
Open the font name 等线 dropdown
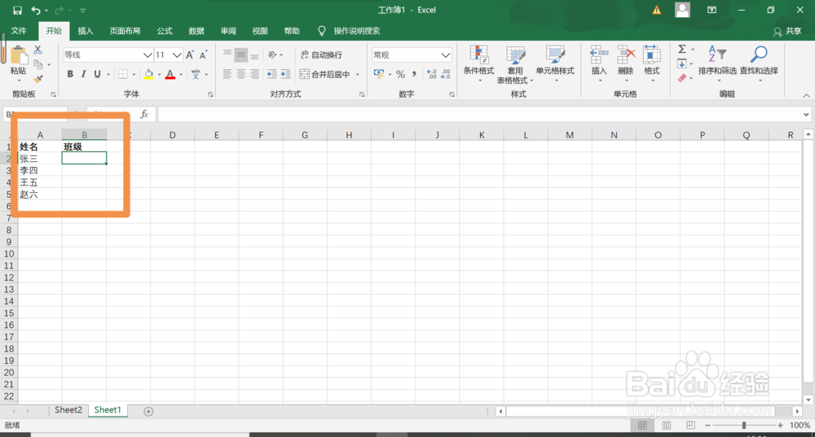[x=147, y=55]
